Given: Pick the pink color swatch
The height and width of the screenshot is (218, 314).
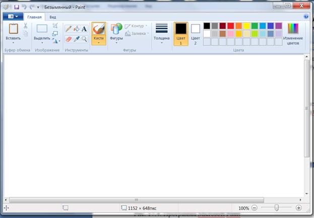Looking at the screenshot, I should pos(231,34).
